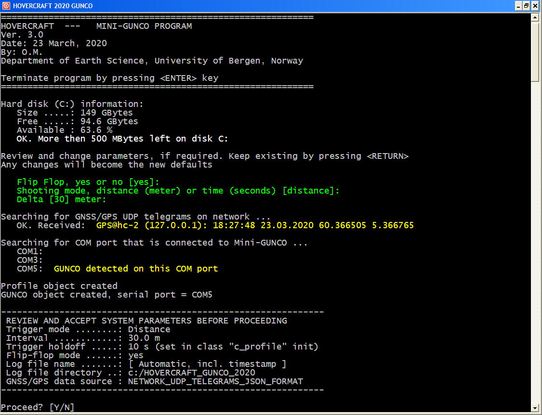Close the HOVERCRAFT 2020 GUNCO console

pyautogui.click(x=535, y=6)
